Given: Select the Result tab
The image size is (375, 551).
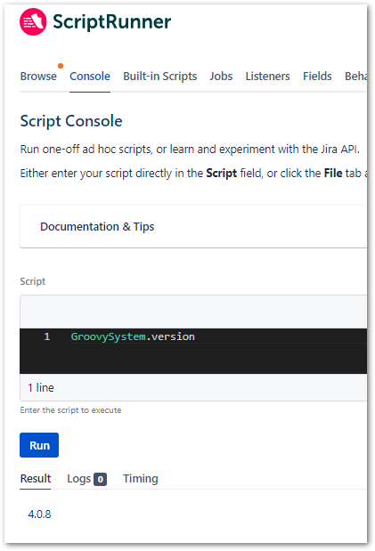Looking at the screenshot, I should pos(36,479).
